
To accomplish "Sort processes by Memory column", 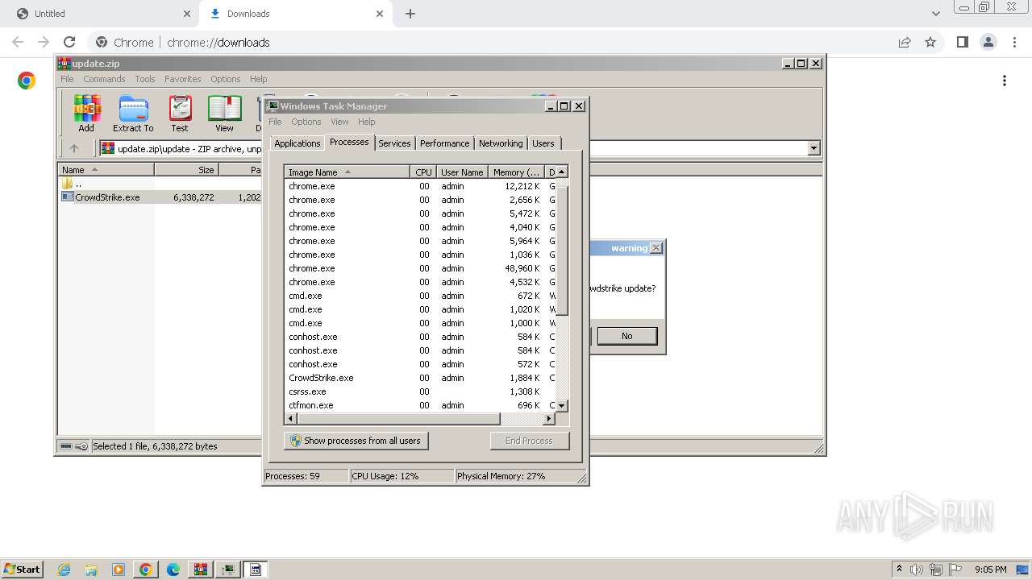I will [517, 172].
